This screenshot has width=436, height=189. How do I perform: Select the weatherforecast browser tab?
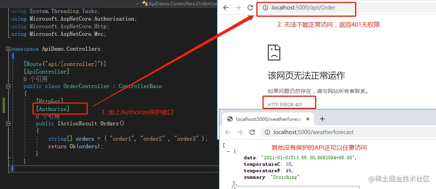click(x=268, y=119)
